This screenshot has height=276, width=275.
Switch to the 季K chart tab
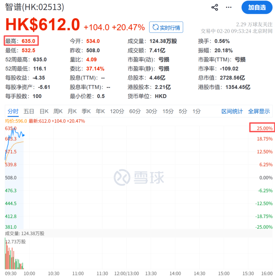pyautogui.click(x=86, y=111)
